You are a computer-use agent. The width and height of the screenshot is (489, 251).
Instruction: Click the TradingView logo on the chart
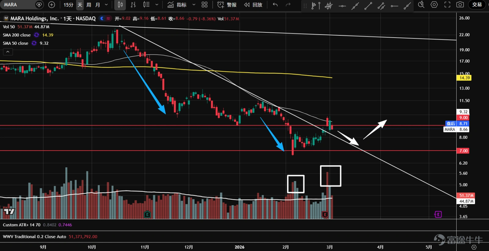(9, 211)
